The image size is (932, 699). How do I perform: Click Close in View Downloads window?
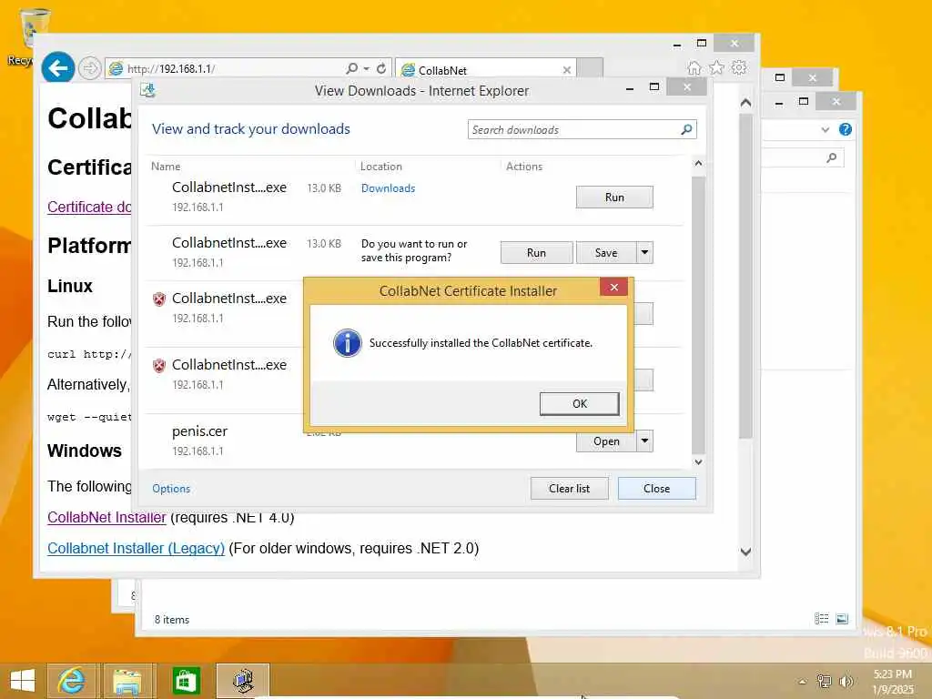(x=656, y=489)
